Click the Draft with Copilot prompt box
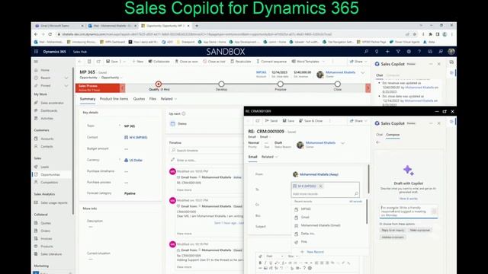 [x=409, y=212]
